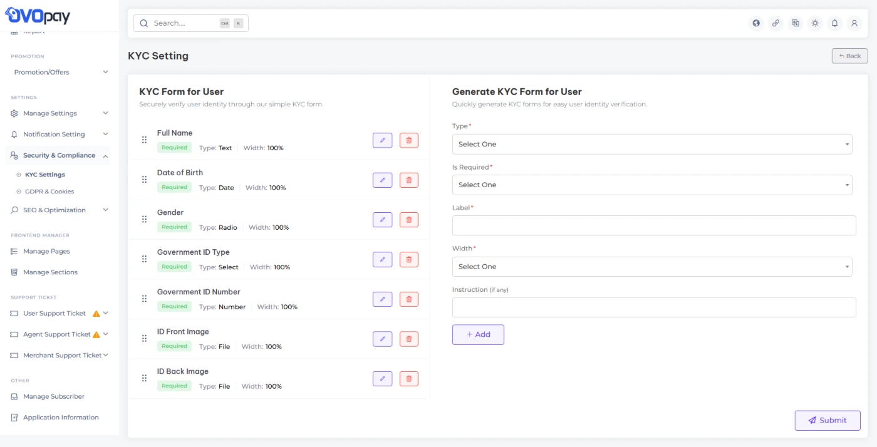Click the + Add button
This screenshot has width=877, height=447.
point(478,334)
